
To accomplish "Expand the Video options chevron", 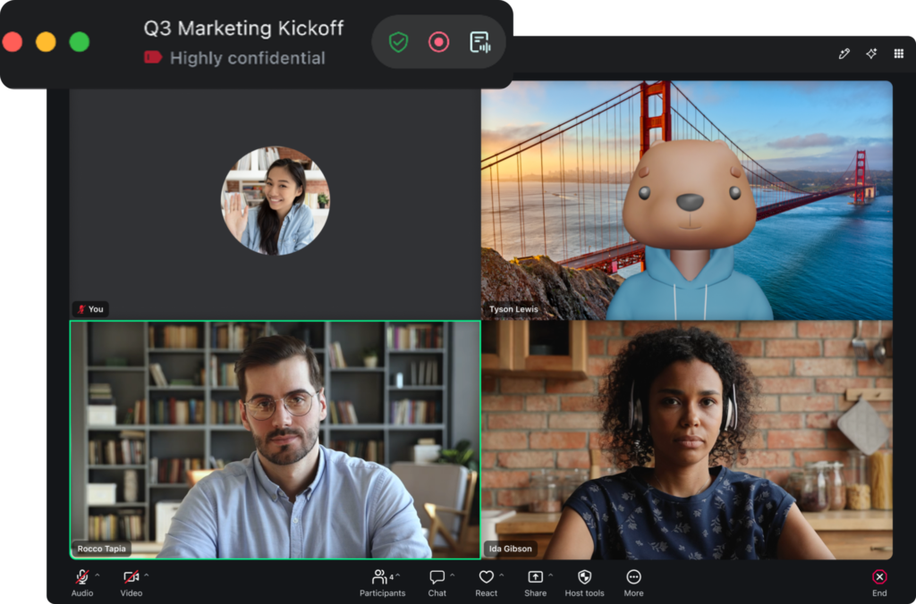I will 147,575.
